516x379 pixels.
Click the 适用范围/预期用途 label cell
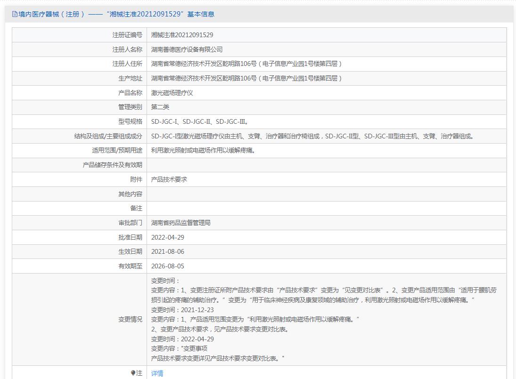tap(79, 150)
